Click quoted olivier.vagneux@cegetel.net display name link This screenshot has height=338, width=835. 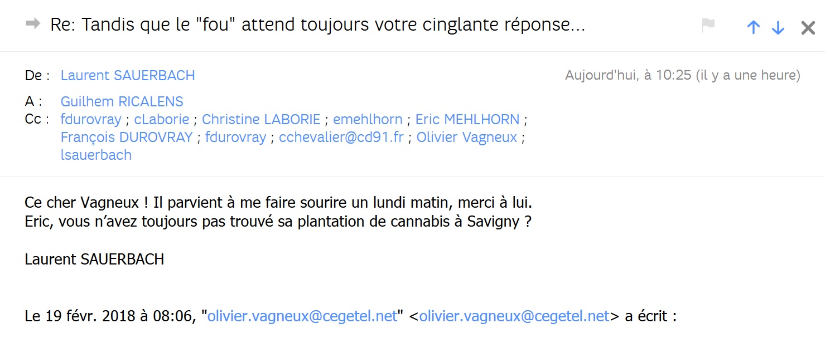coord(302,316)
